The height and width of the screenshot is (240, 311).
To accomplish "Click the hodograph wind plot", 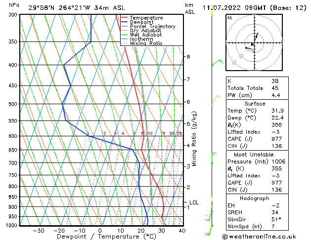I will pos(254,42).
